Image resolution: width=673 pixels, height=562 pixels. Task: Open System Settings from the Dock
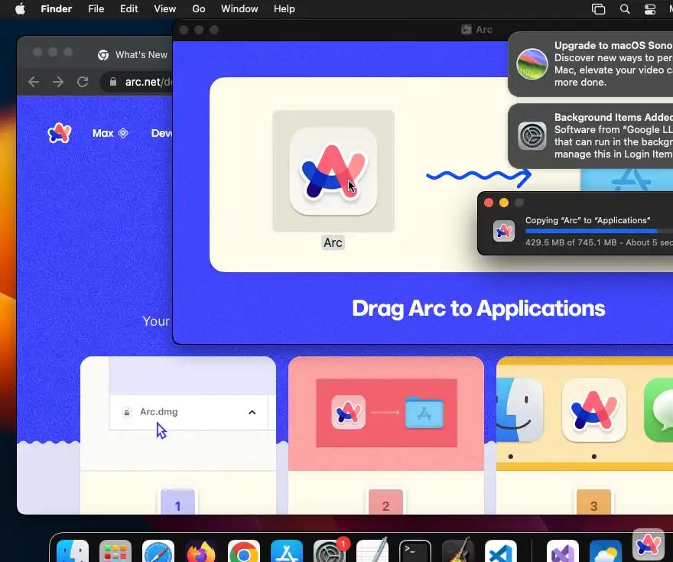pyautogui.click(x=330, y=551)
